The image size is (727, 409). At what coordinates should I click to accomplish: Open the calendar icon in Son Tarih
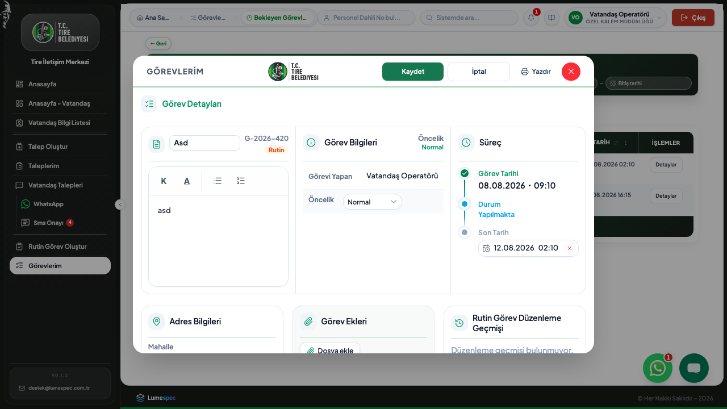coord(486,248)
